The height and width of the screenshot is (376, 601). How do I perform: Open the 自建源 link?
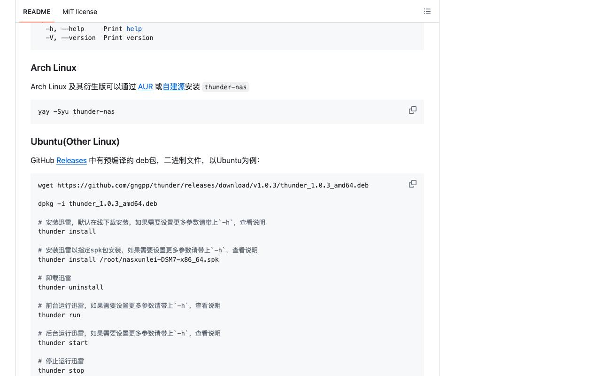[x=174, y=86]
